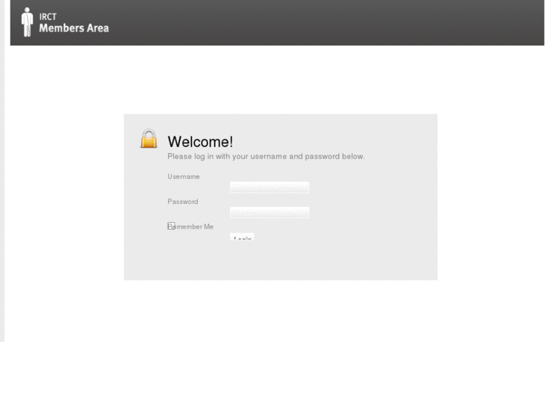Image resolution: width=550 pixels, height=413 pixels.
Task: Click the 'Please log in' instruction text
Action: pos(266,156)
